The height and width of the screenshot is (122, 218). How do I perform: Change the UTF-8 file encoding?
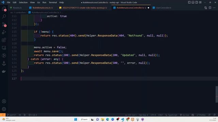(x=153, y=115)
